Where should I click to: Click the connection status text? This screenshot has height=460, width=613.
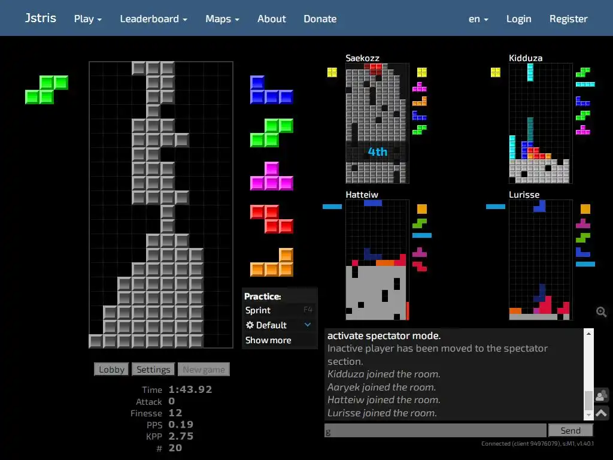point(538,444)
